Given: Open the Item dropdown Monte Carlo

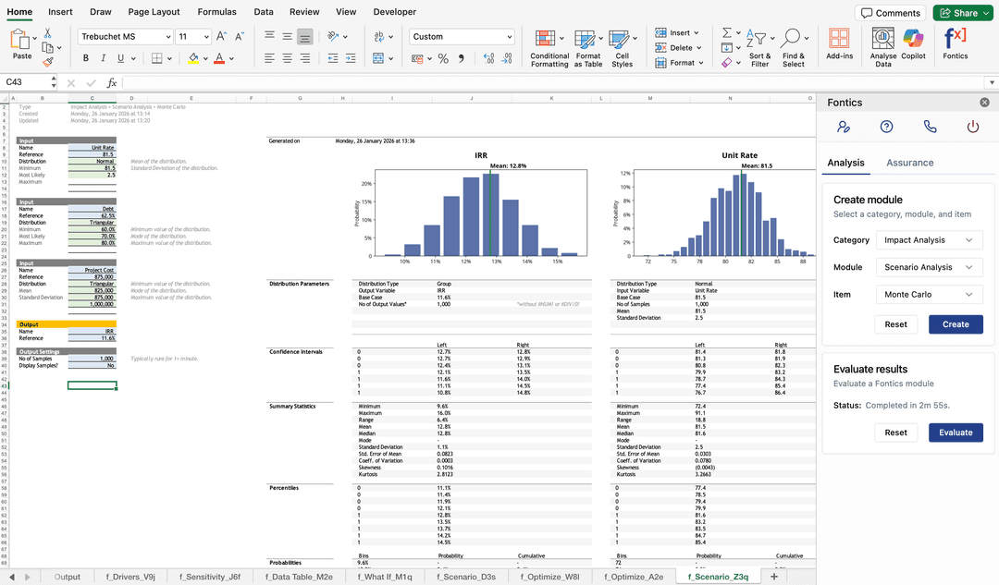Looking at the screenshot, I should pyautogui.click(x=929, y=295).
